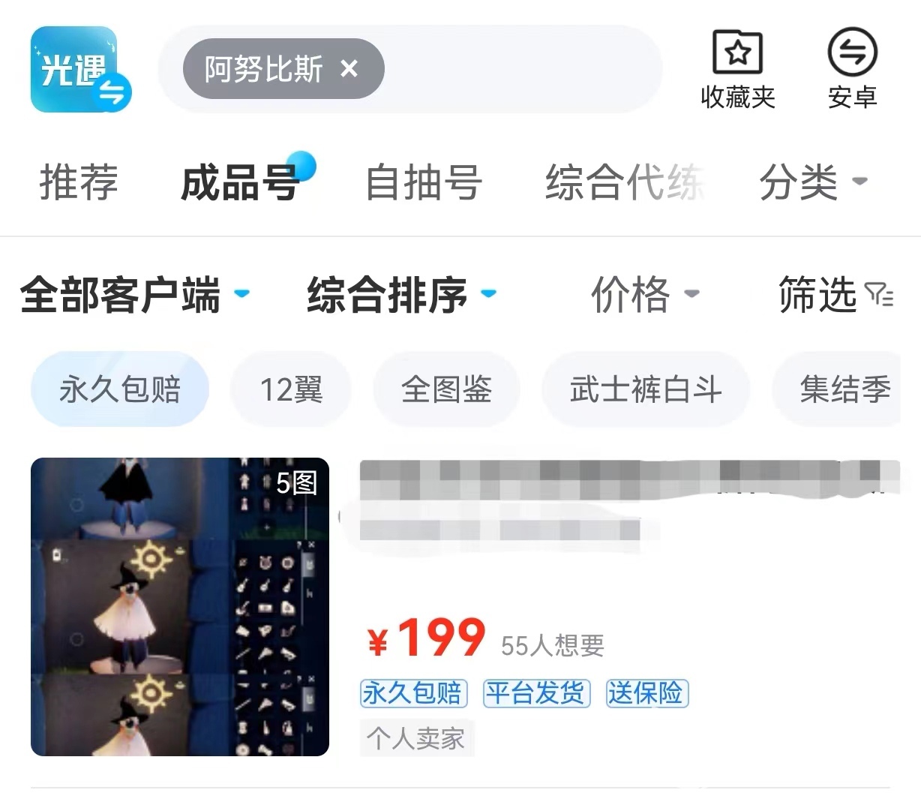Expand the 价格 price dropdown
This screenshot has width=921, height=808.
[645, 294]
